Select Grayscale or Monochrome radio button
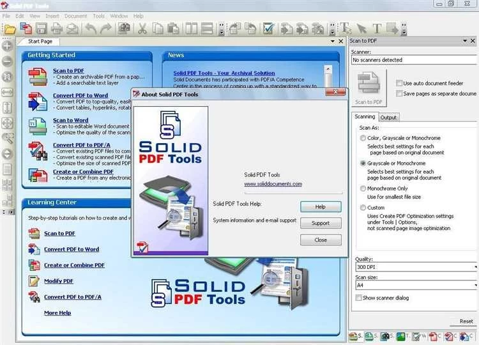The width and height of the screenshot is (479, 345). pos(363,163)
